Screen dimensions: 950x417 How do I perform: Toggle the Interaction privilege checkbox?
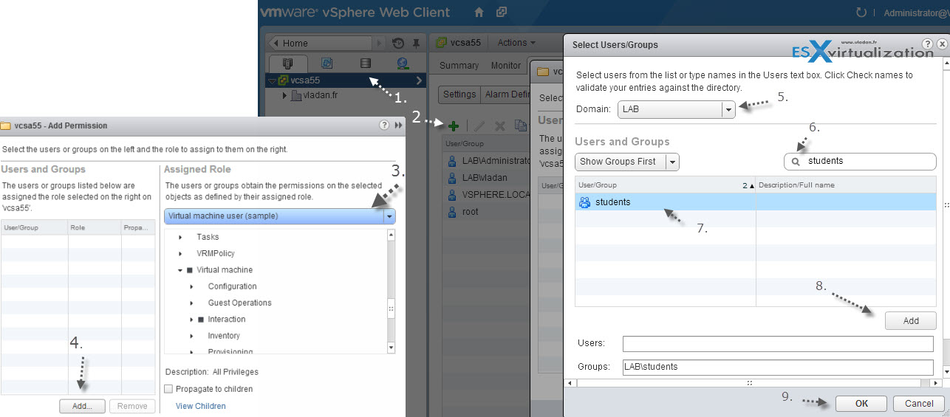coord(201,320)
